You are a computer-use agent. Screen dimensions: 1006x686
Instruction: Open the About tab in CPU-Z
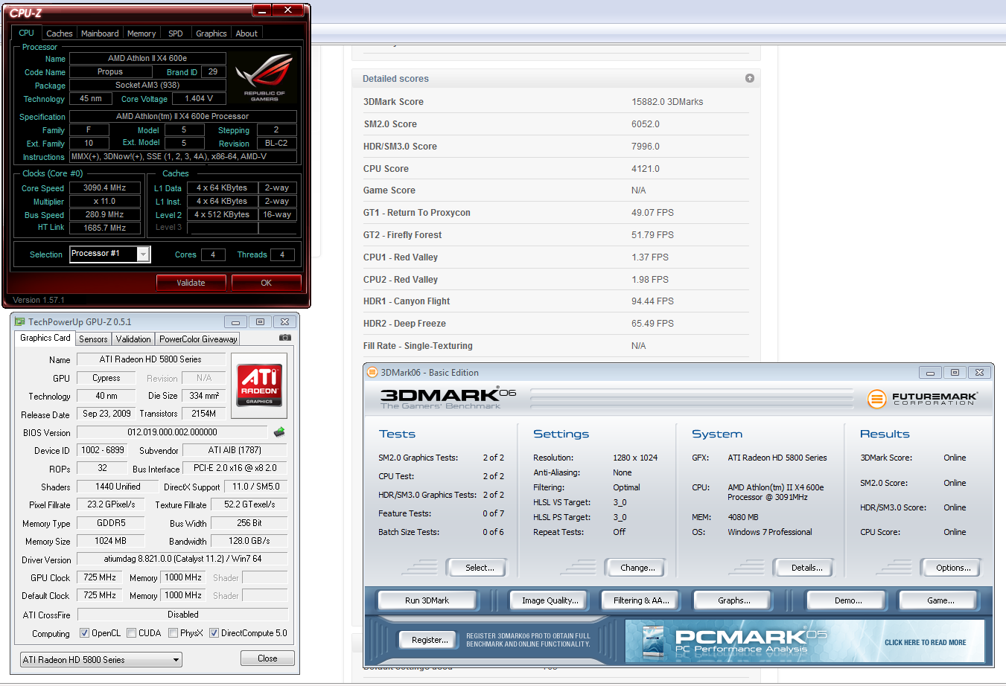coord(246,33)
